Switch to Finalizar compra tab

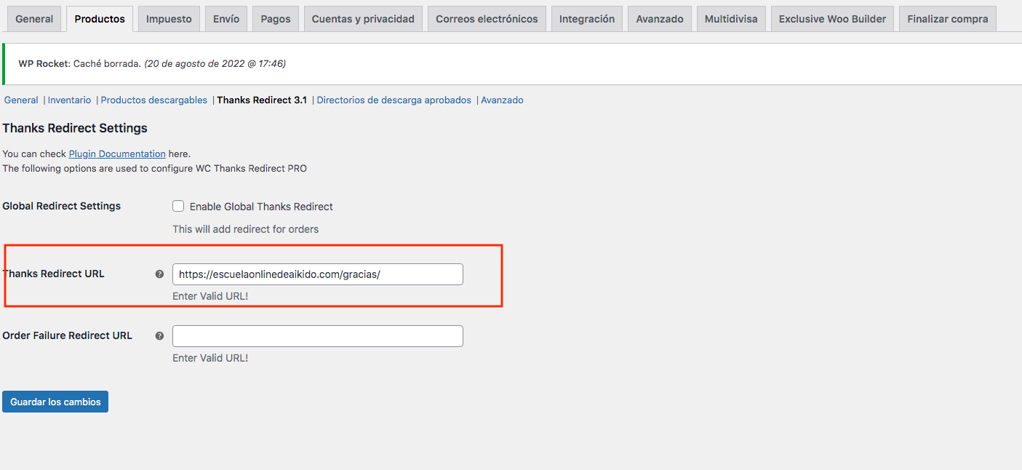[948, 19]
